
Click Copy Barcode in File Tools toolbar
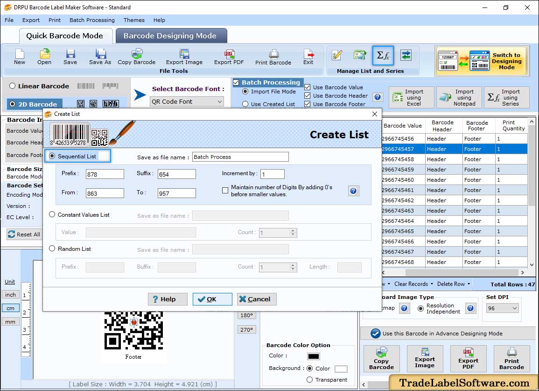[136, 57]
